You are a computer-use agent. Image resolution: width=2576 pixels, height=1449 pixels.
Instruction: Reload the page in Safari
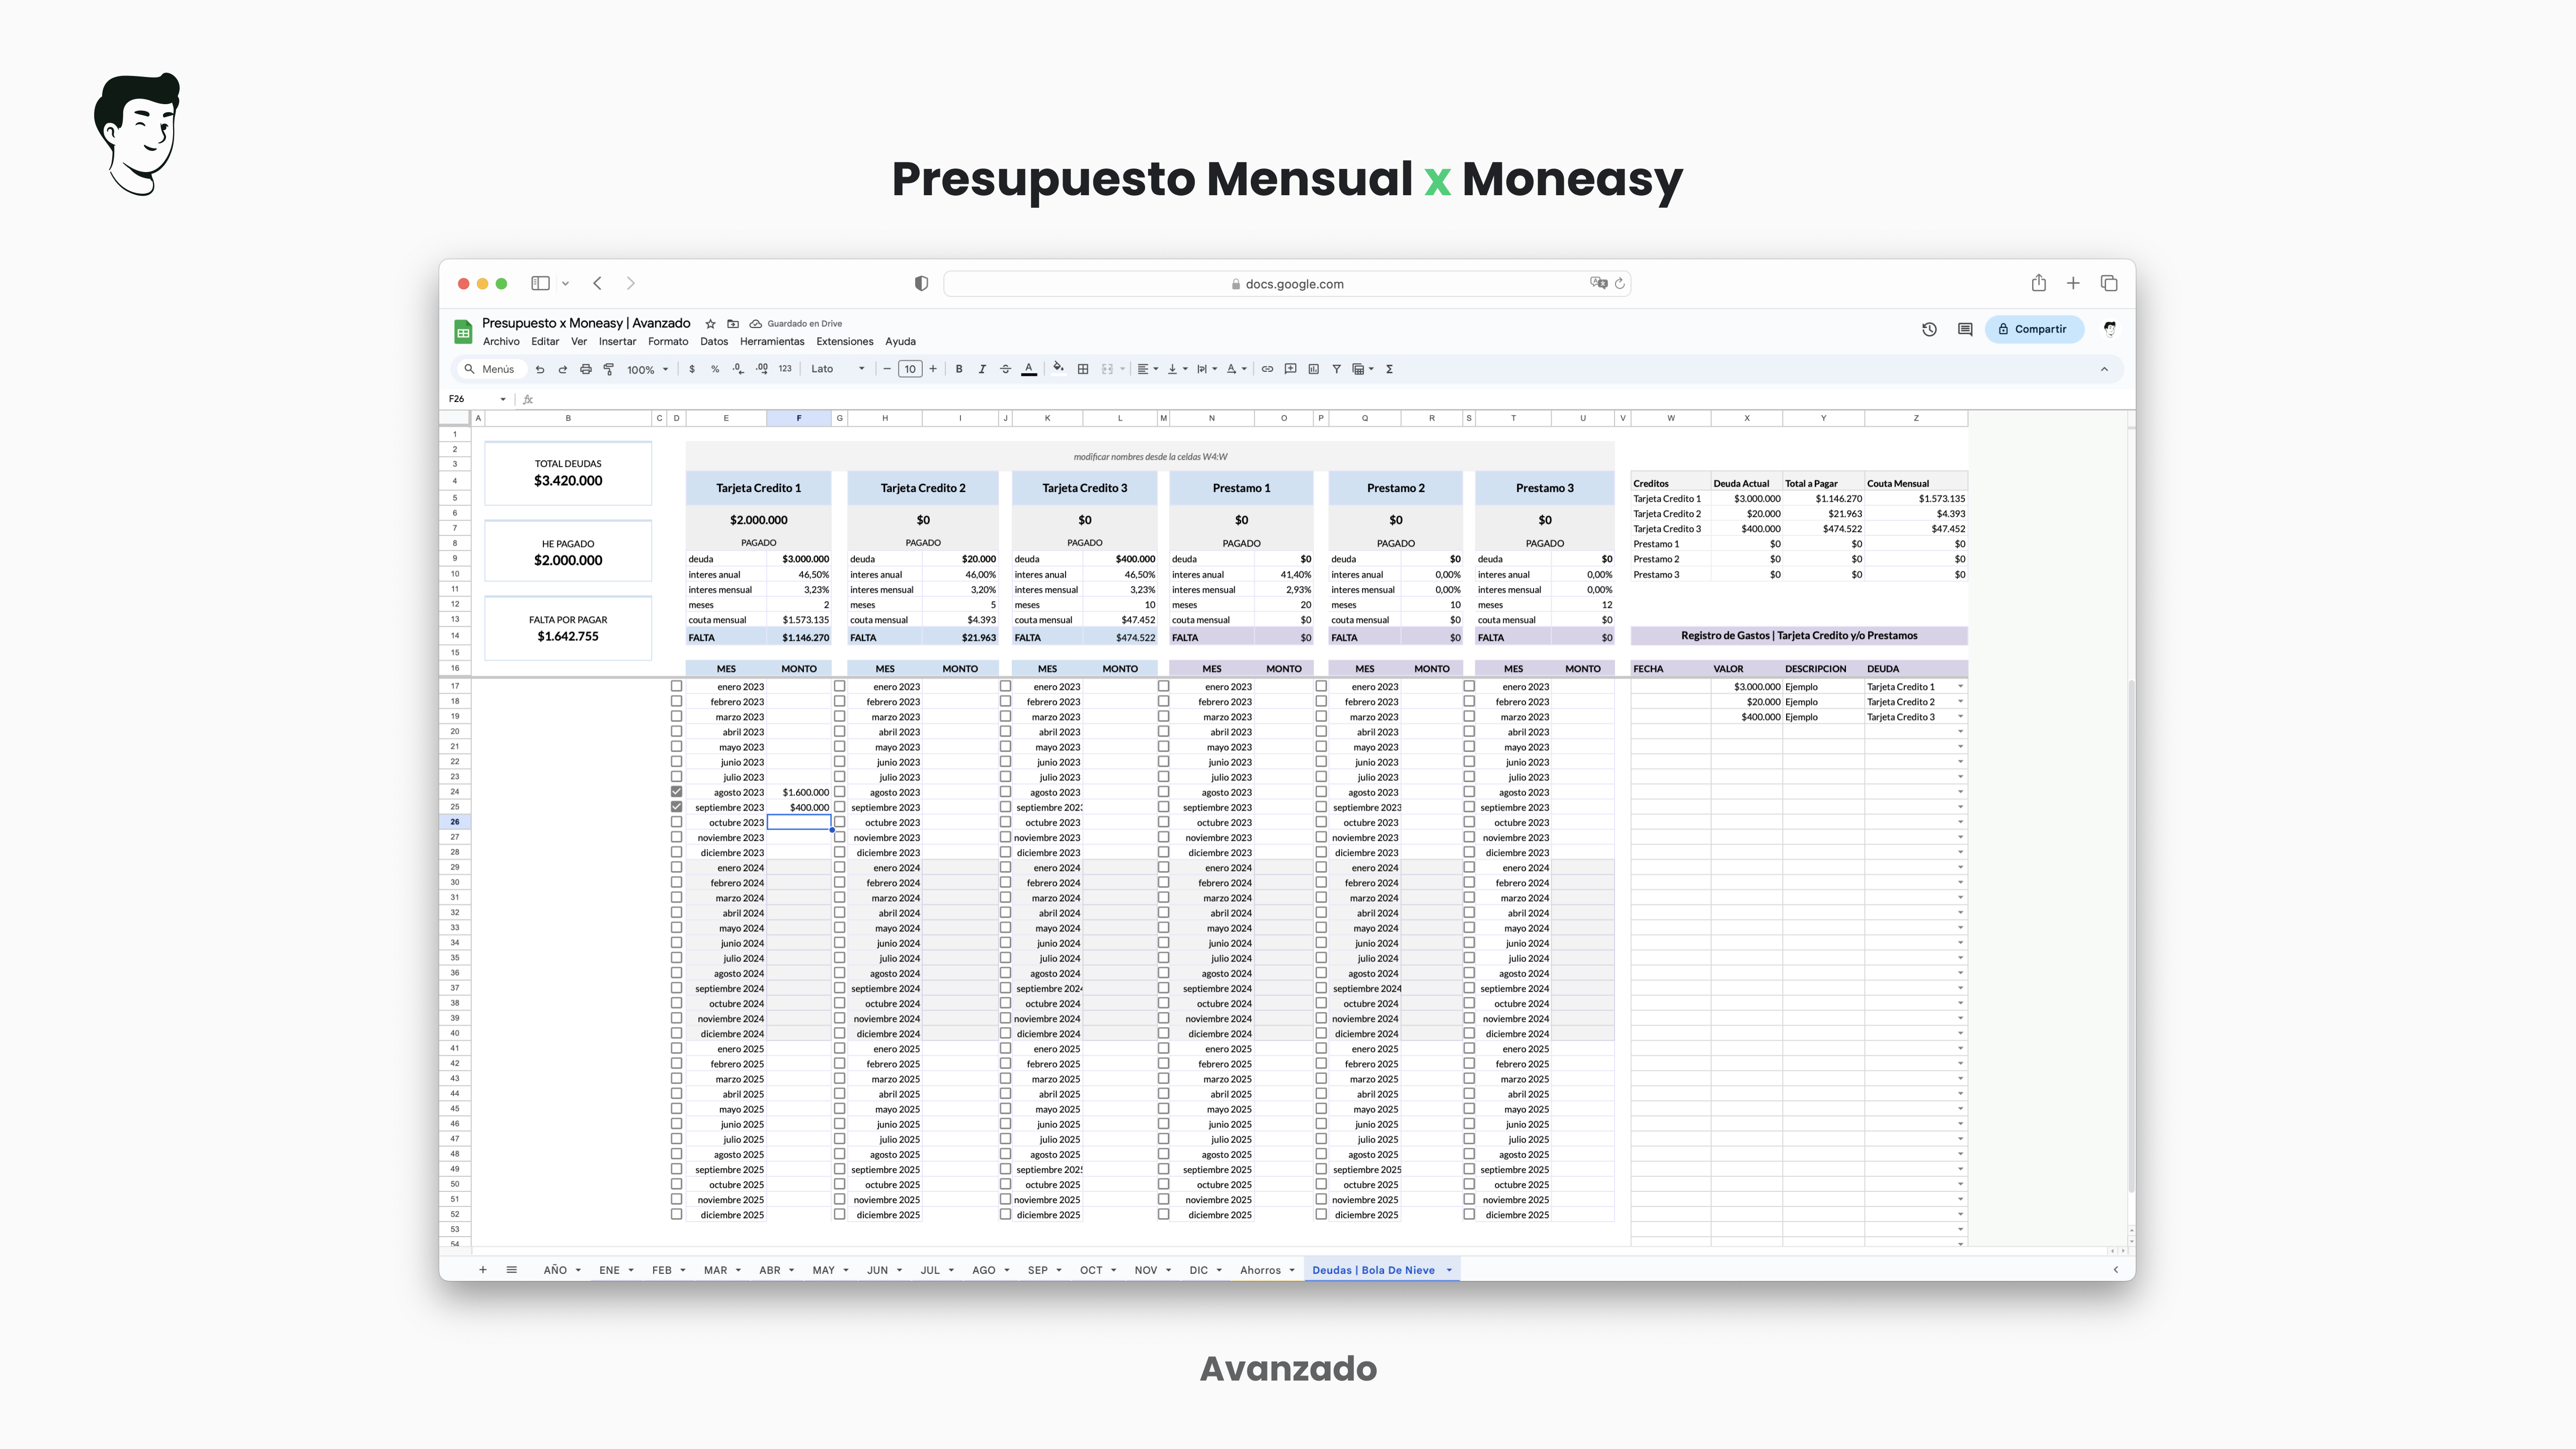(x=1620, y=284)
